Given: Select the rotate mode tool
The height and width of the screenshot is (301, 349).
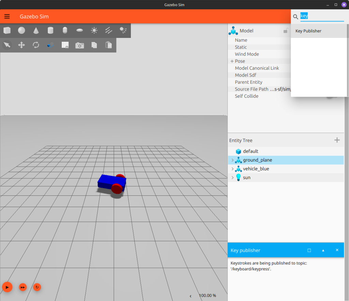Looking at the screenshot, I should 36,45.
